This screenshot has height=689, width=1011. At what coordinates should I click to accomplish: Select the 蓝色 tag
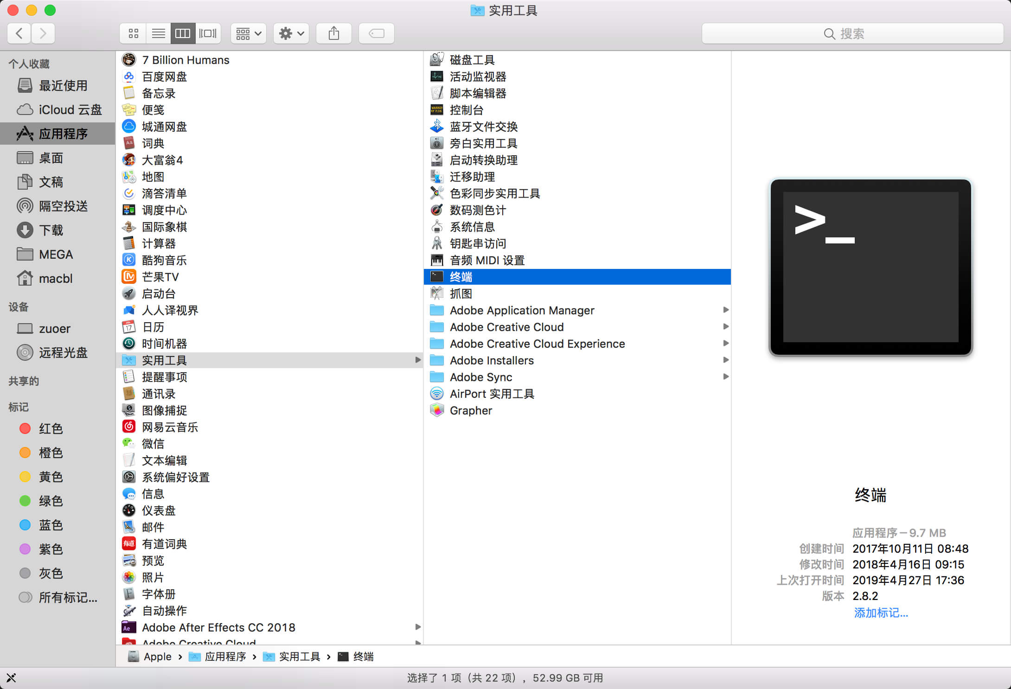coord(58,525)
